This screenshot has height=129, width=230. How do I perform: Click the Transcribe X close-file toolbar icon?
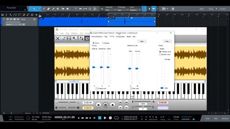tap(58, 38)
